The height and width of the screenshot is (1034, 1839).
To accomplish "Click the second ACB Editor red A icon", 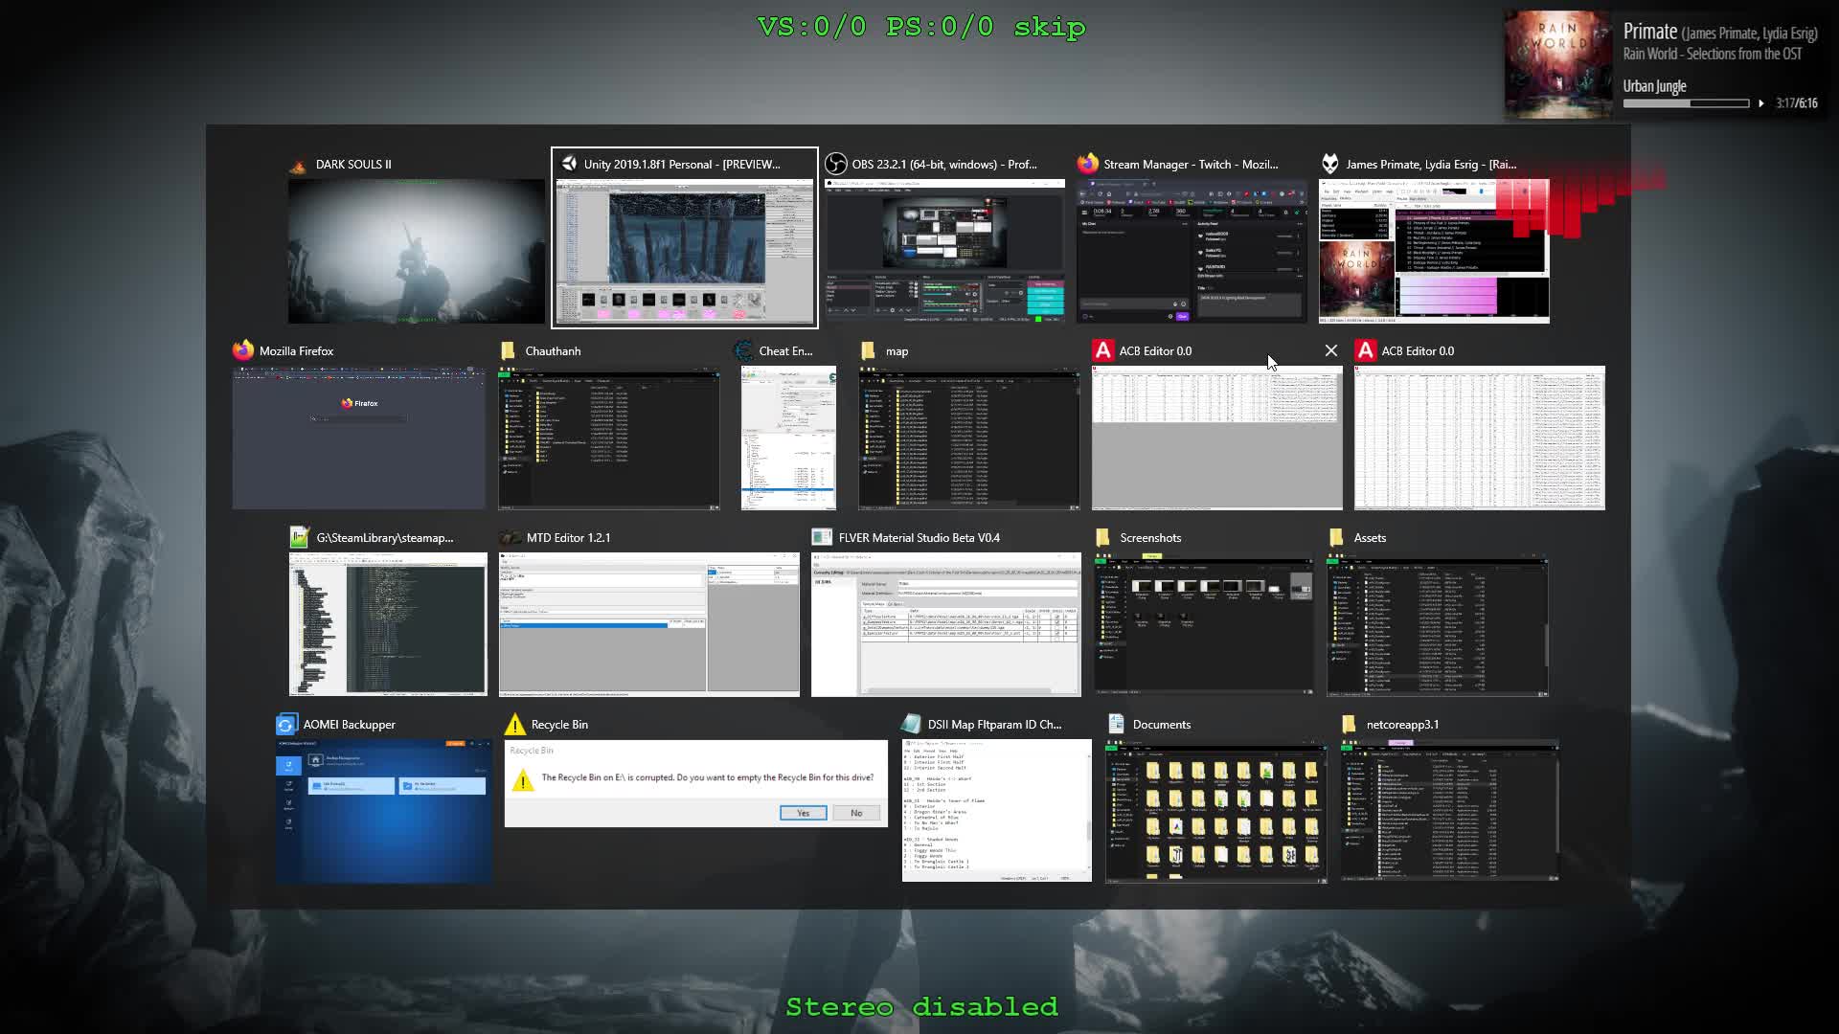I will (1366, 350).
